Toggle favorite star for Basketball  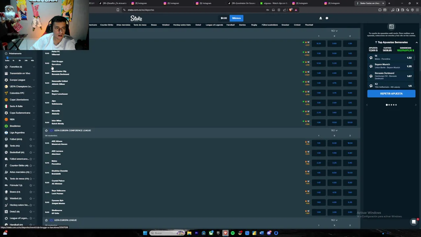(31, 152)
